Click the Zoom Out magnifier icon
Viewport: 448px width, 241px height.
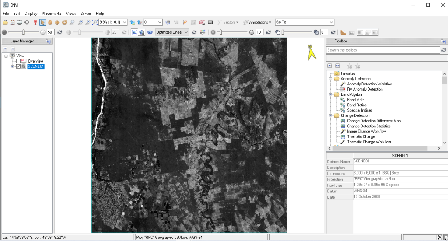(x=87, y=22)
